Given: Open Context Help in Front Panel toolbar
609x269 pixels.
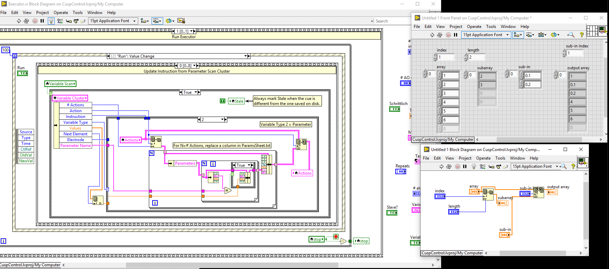Looking at the screenshot, I should [x=581, y=35].
